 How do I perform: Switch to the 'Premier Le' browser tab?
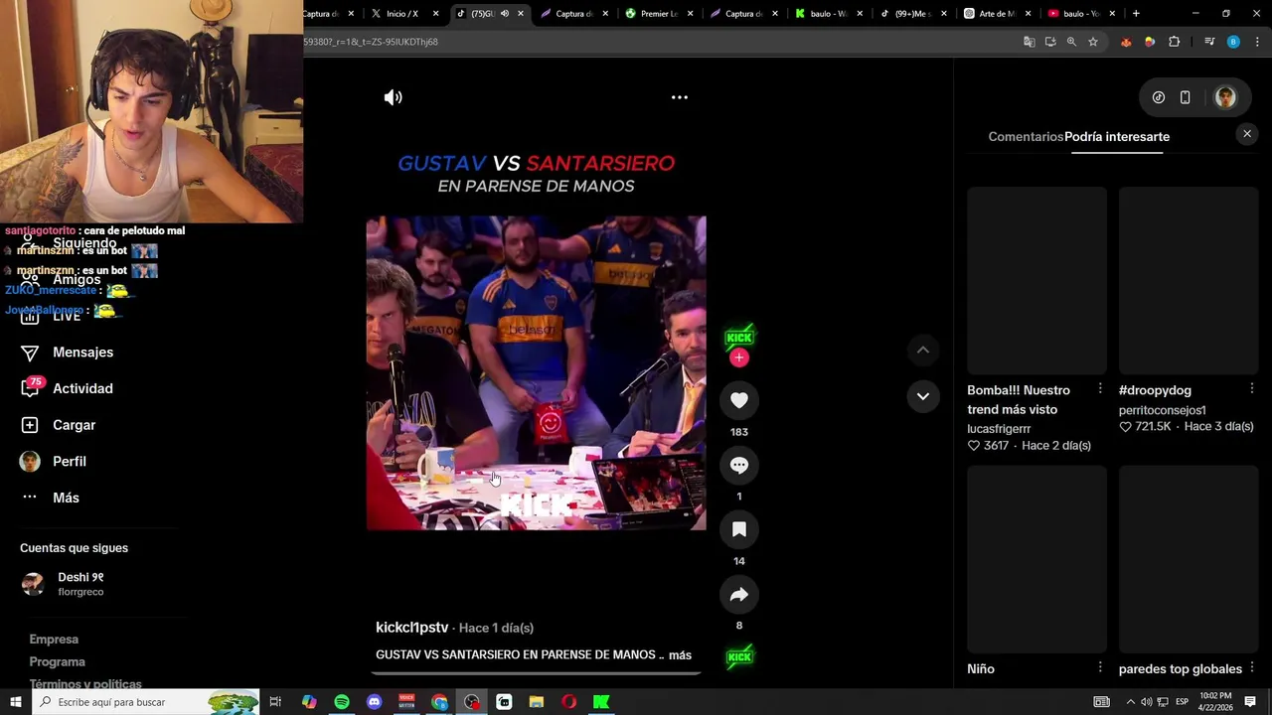(661, 14)
